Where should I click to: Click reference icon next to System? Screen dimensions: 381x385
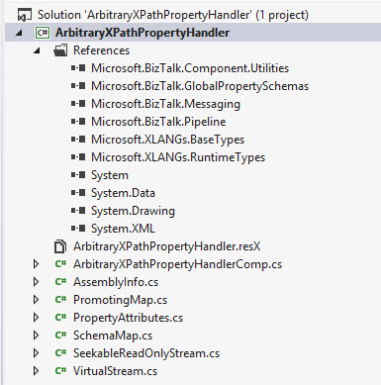[x=78, y=175]
